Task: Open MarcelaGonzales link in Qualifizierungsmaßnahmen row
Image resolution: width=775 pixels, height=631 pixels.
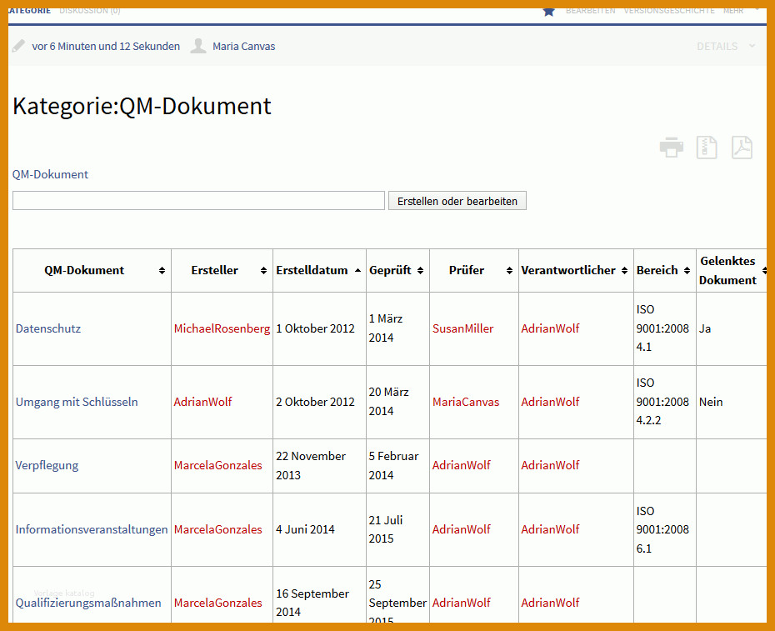Action: (x=218, y=603)
